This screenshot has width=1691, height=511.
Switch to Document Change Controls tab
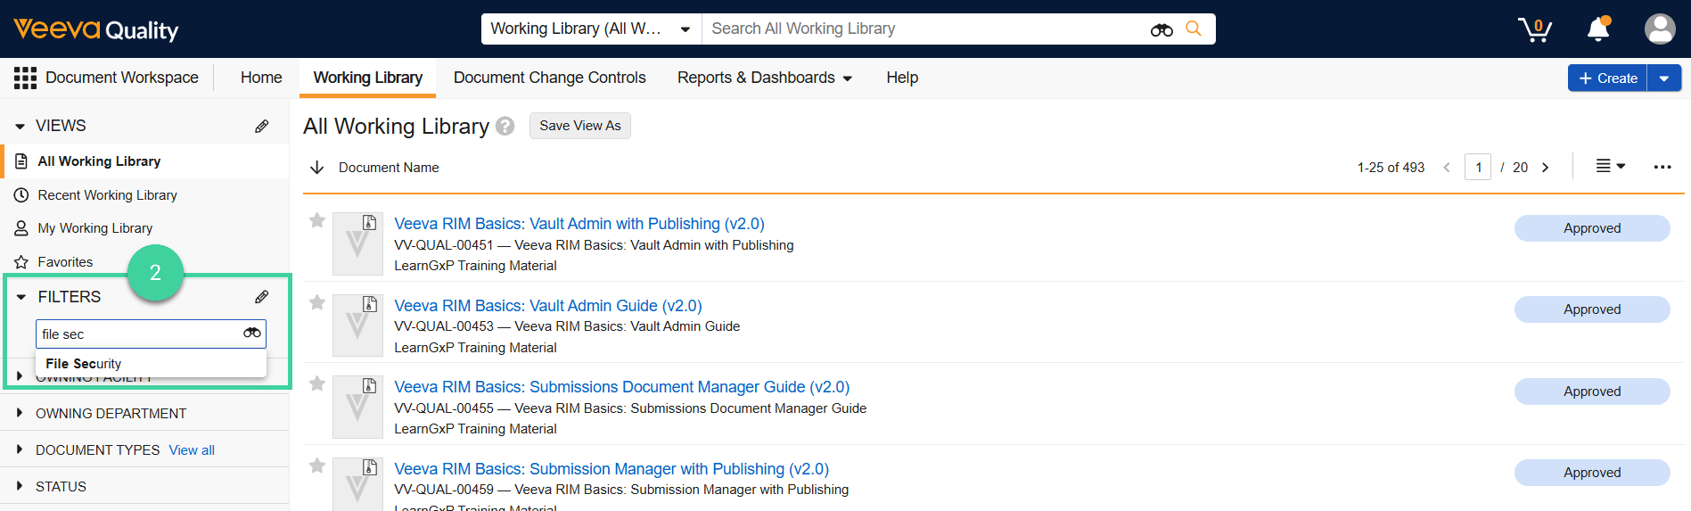click(x=549, y=78)
